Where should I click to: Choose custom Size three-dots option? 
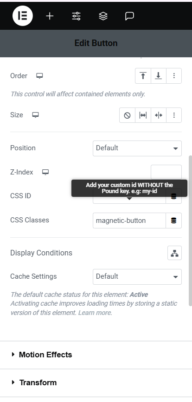pyautogui.click(x=174, y=115)
